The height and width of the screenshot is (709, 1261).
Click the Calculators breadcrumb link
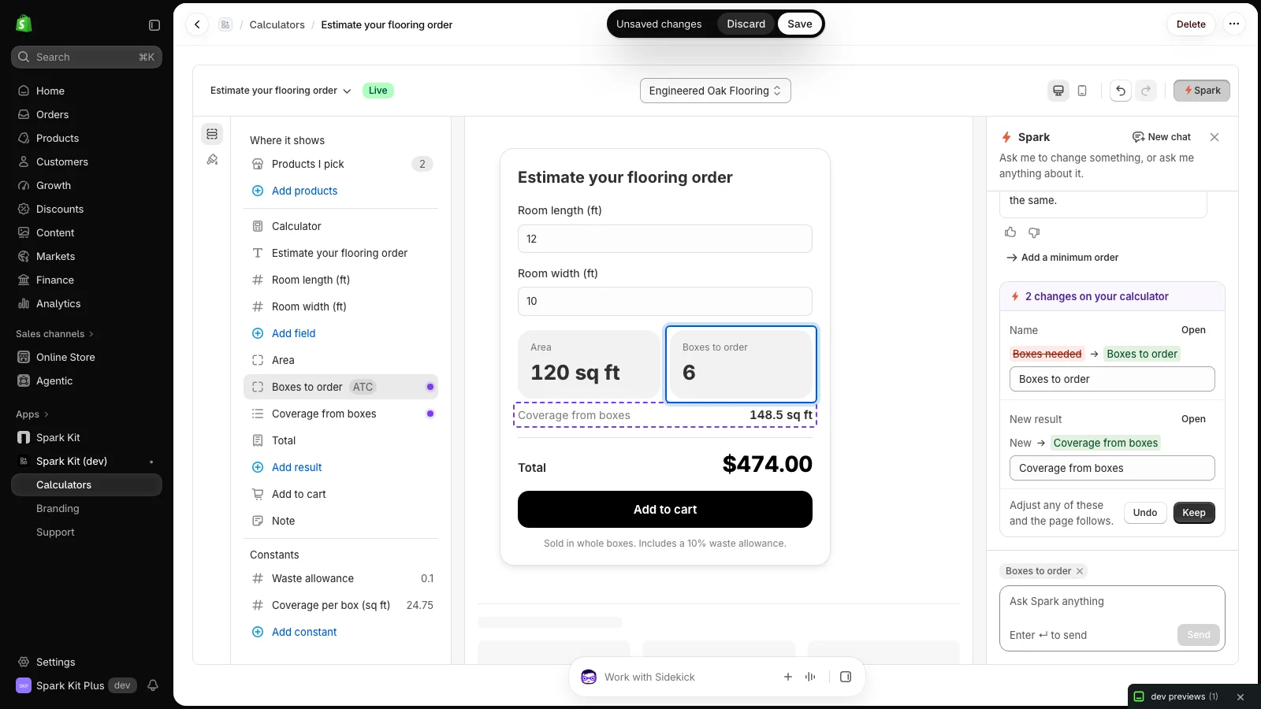277,24
